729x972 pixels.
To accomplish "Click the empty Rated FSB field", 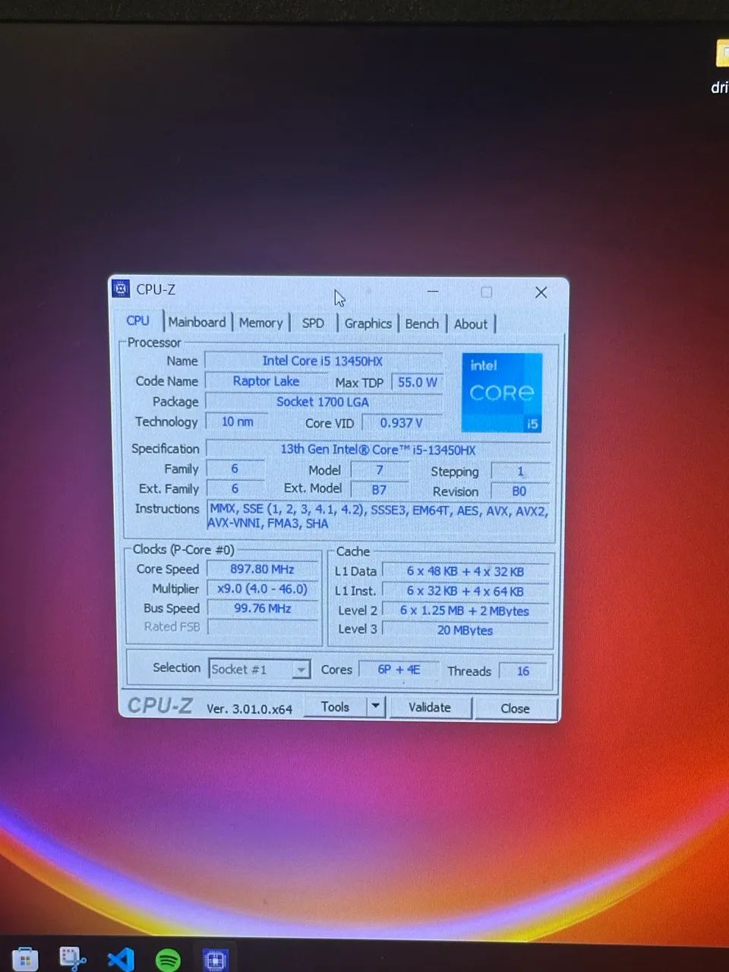I will [262, 627].
